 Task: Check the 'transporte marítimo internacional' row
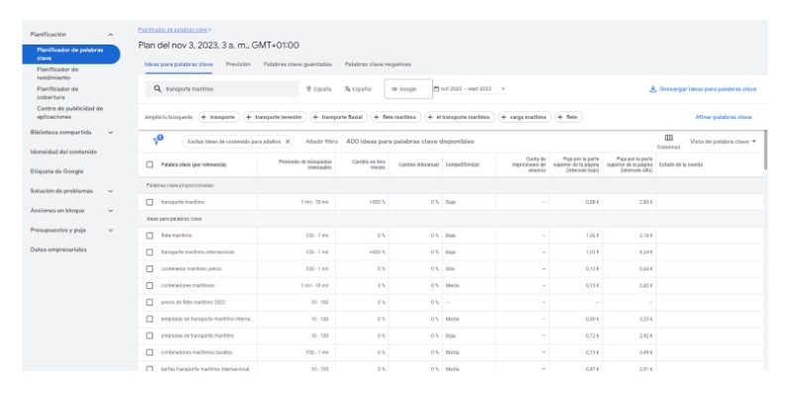pyautogui.click(x=149, y=251)
